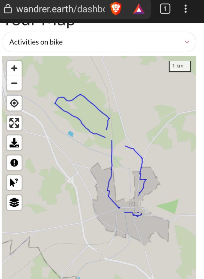Screen dimensions: 204x279
Task: Zoom in with the plus map button
Action: click(14, 68)
